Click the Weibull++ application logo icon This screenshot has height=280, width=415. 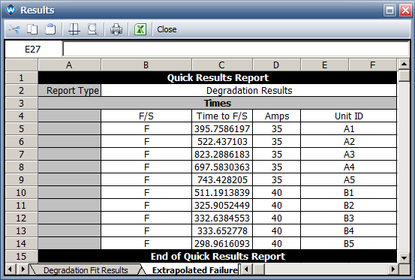click(11, 10)
